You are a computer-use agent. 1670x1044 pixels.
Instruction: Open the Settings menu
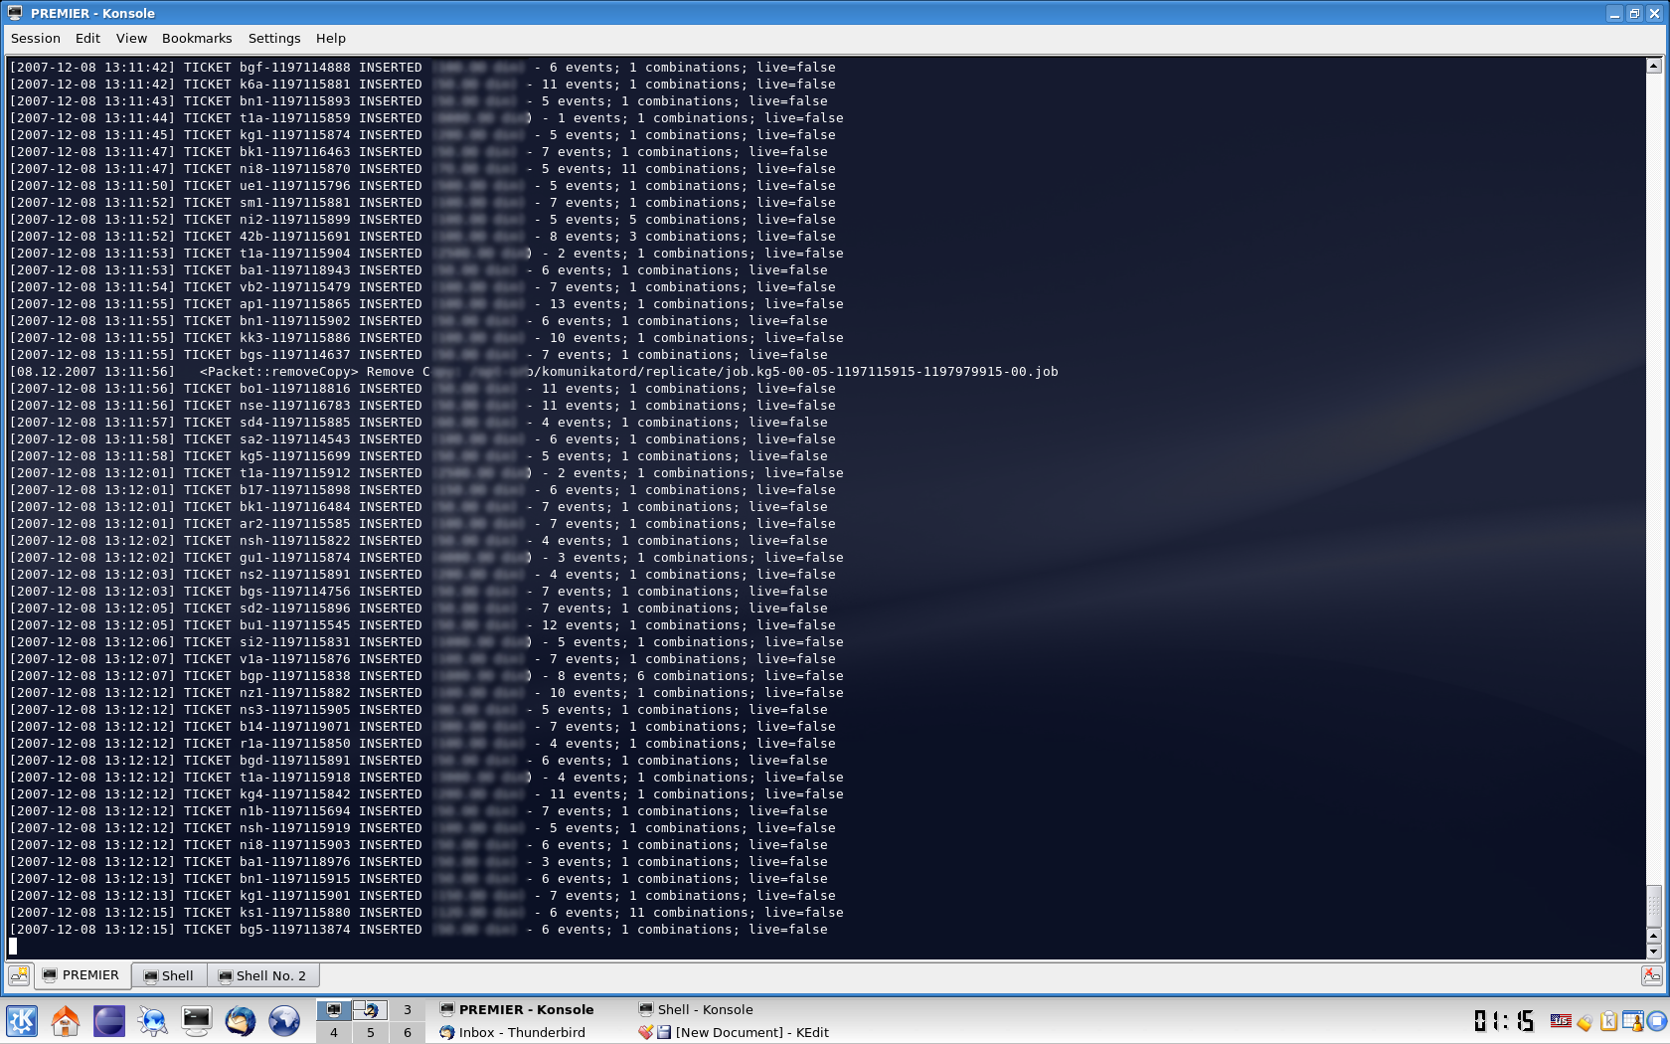coord(274,38)
